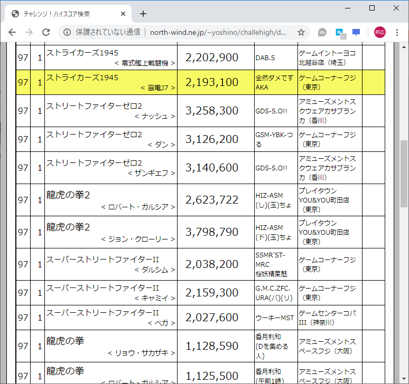Click character label ナッシュ
Viewport: 409px width, 384px height.
(x=155, y=117)
